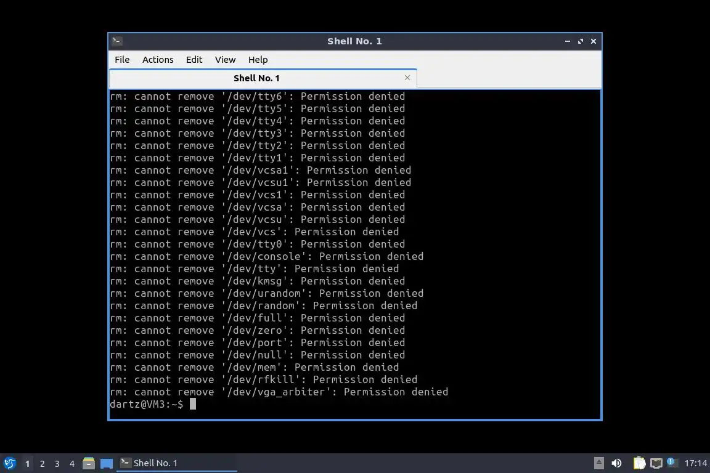Open the network connection tray icon

click(x=656, y=463)
